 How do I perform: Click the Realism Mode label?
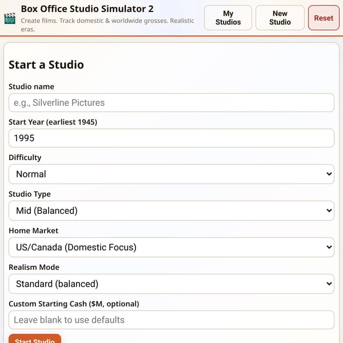point(34,267)
